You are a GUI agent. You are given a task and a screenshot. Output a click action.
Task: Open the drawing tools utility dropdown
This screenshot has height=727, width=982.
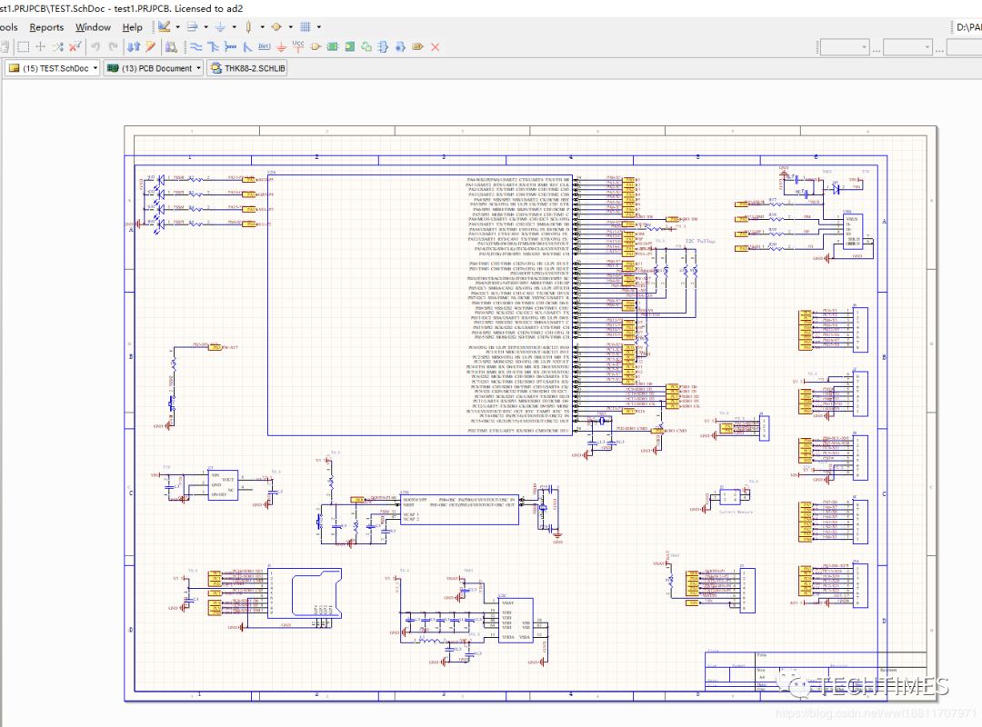[177, 27]
